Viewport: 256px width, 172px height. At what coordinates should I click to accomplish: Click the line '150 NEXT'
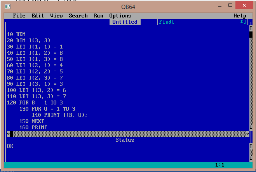click(32, 121)
